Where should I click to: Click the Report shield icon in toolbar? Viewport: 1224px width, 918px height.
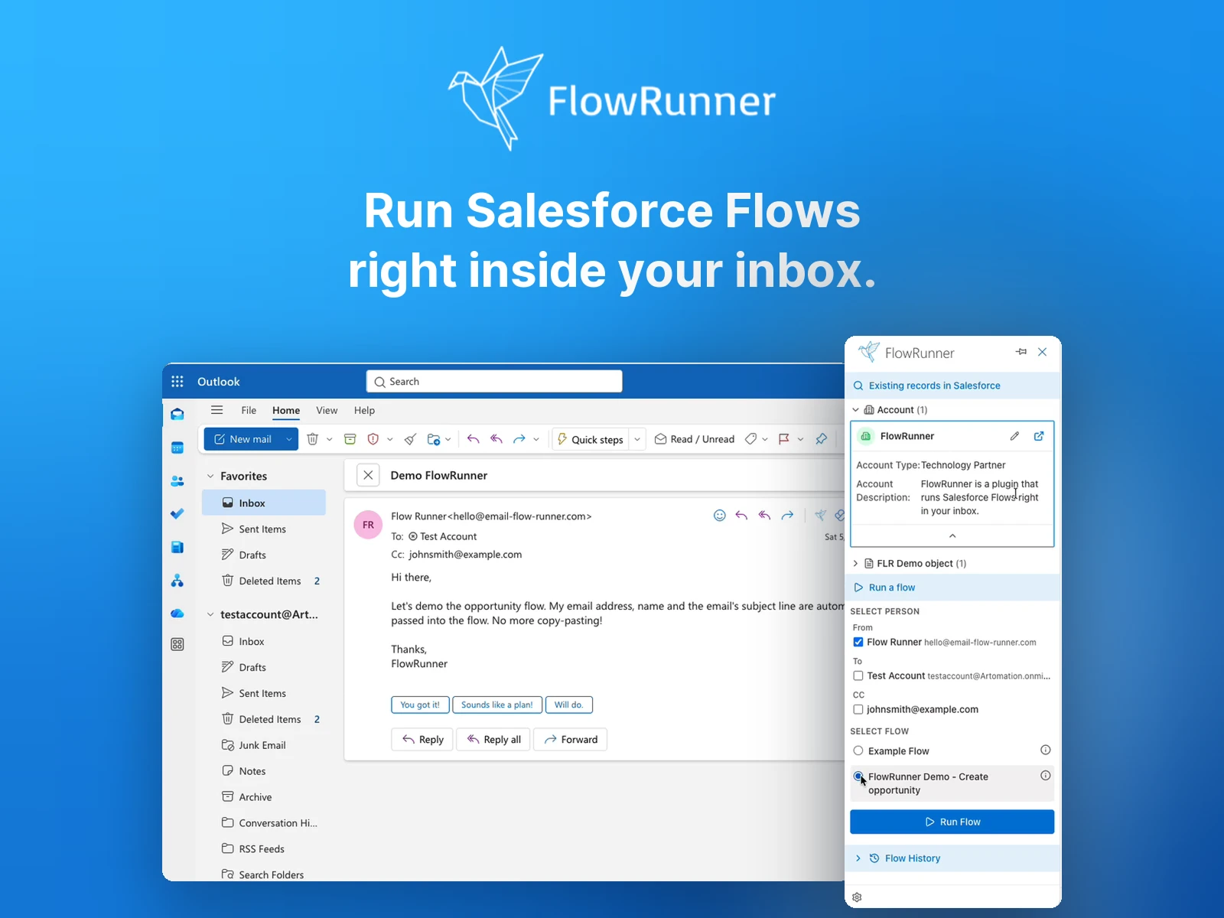(373, 439)
